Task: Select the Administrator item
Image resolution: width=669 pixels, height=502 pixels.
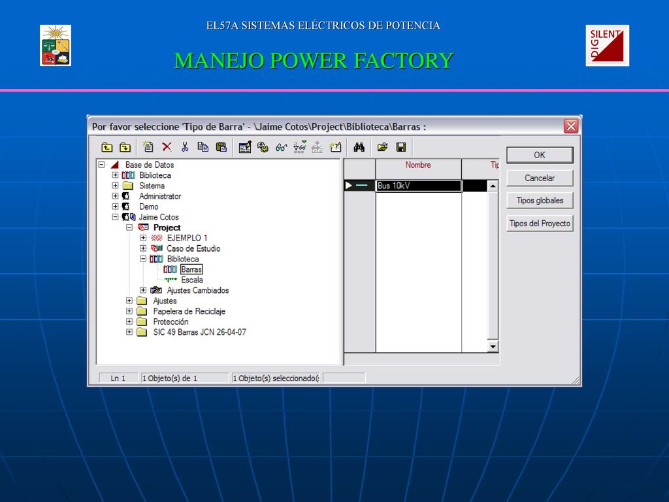Action: [x=160, y=196]
